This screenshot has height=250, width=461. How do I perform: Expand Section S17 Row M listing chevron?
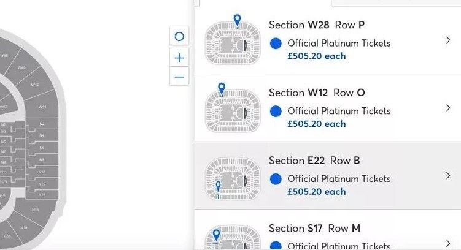[x=447, y=243]
